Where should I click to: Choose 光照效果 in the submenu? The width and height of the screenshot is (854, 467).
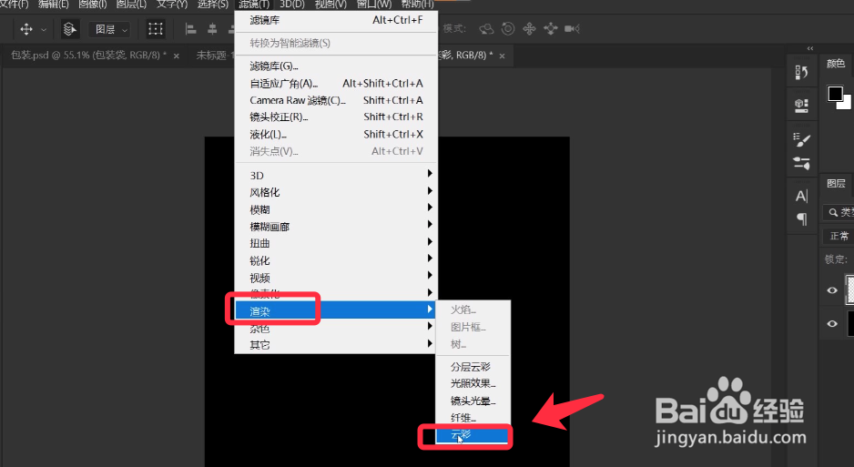point(473,383)
